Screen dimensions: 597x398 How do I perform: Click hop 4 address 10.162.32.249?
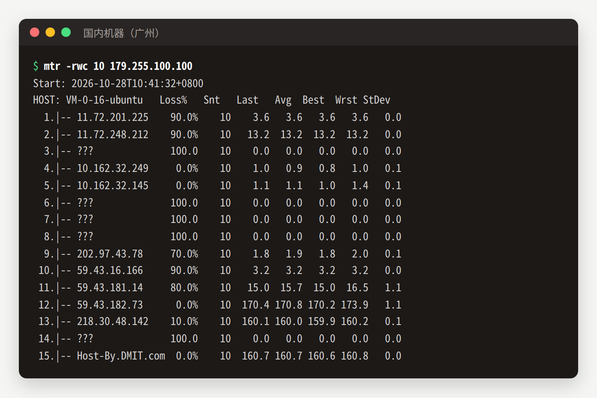pyautogui.click(x=113, y=168)
